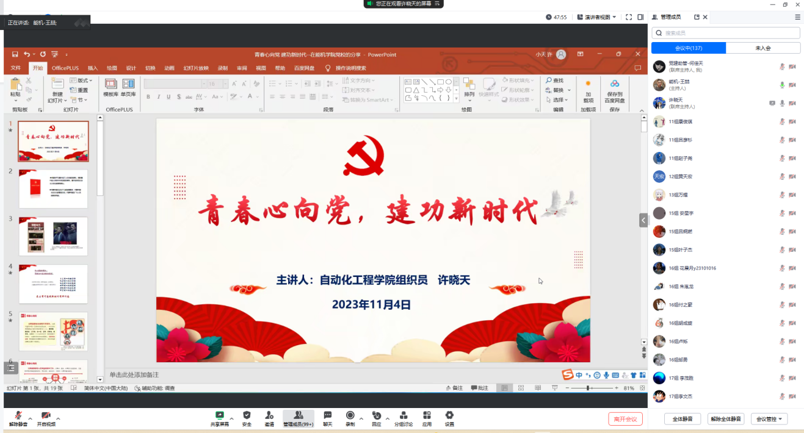This screenshot has height=433, width=804.
Task: Start recording with the 录制 icon
Action: click(x=350, y=416)
